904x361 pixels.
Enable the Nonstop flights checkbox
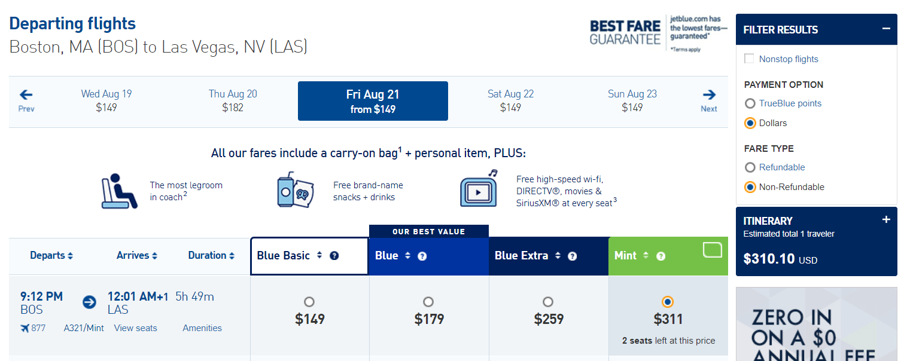point(749,59)
